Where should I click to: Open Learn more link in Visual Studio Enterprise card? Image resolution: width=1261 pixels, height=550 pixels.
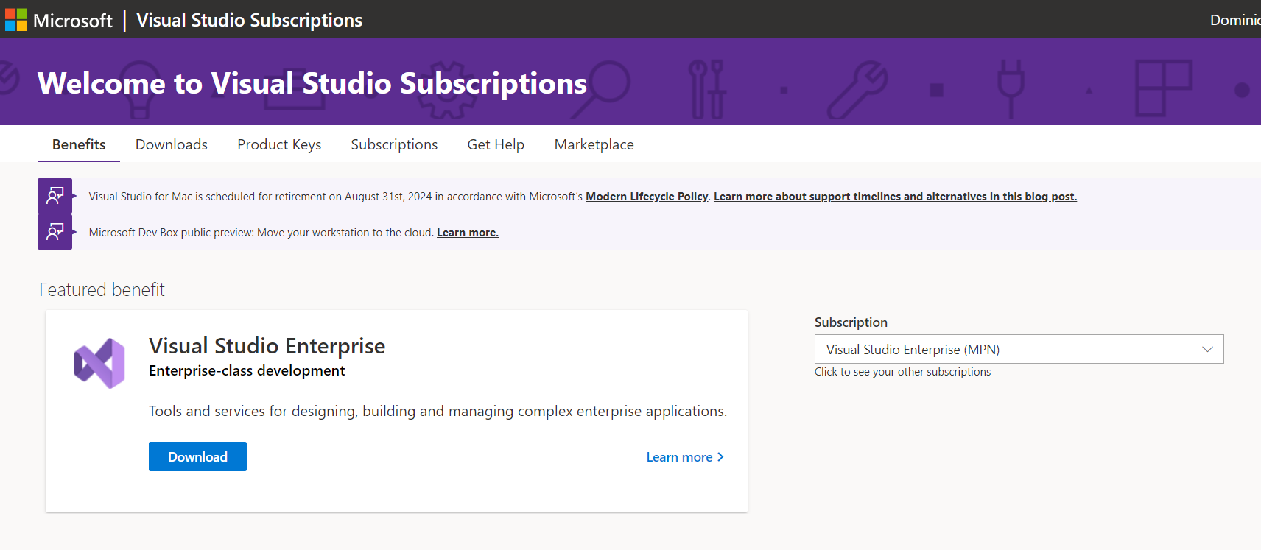pyautogui.click(x=685, y=457)
